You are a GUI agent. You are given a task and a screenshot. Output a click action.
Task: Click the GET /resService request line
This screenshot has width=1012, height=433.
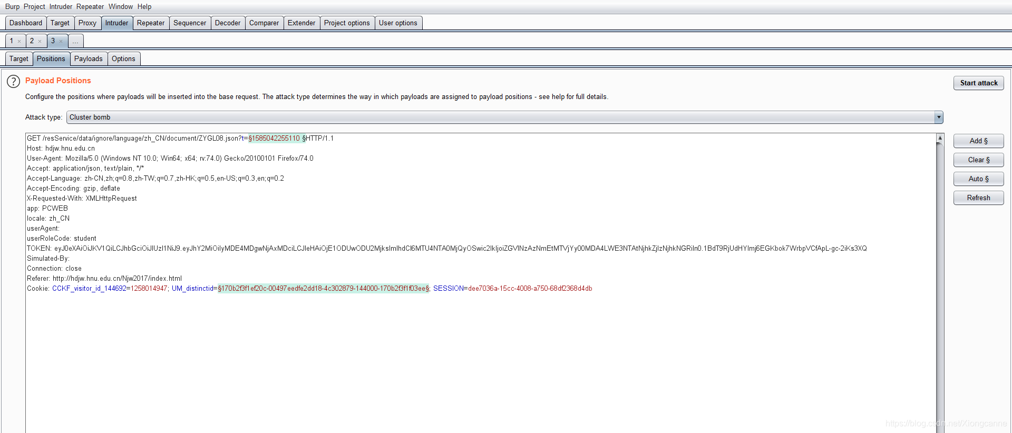[180, 139]
